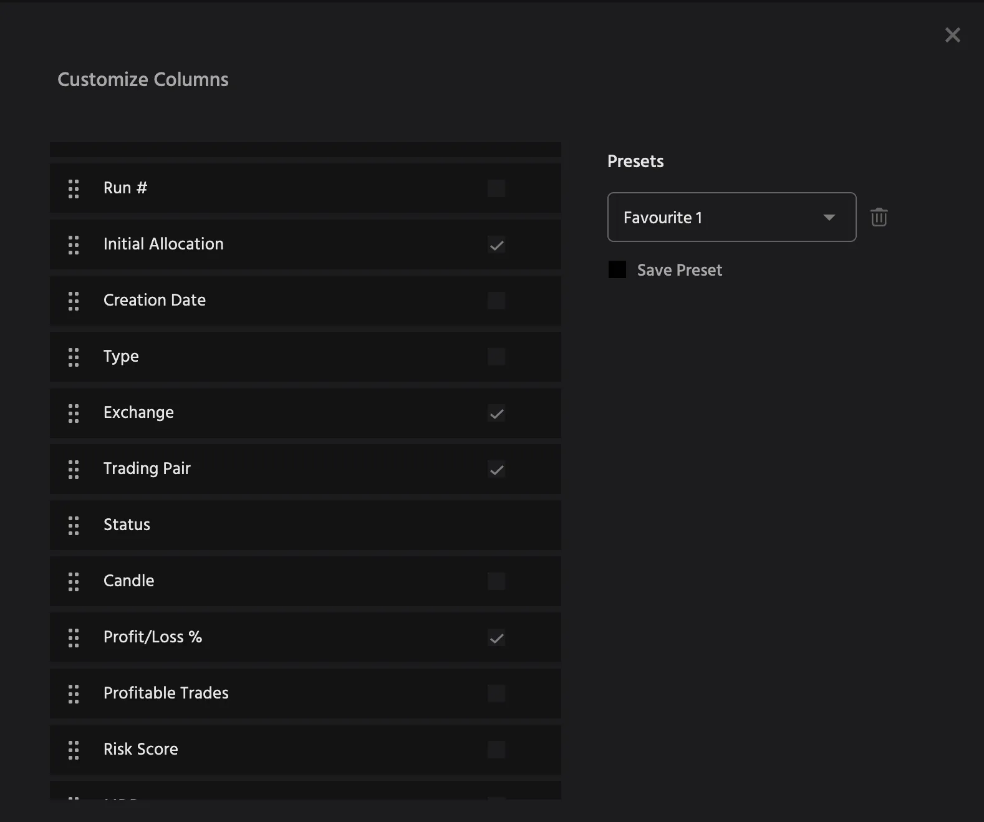984x822 pixels.
Task: Tick the Type column checkbox
Action: (x=496, y=357)
